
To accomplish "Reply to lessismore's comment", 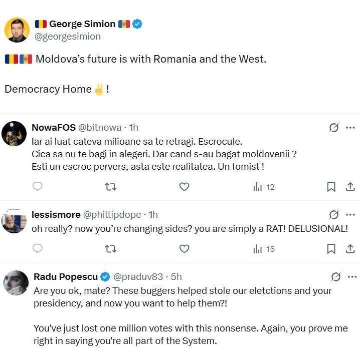I will [37, 248].
